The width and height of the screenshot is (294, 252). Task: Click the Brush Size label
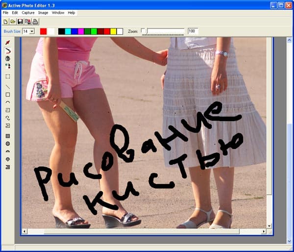tap(12, 31)
